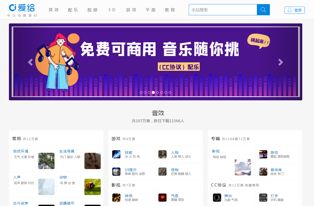The image size is (314, 206).
Task: Open the 音效库 link
Action: [x=276, y=170]
